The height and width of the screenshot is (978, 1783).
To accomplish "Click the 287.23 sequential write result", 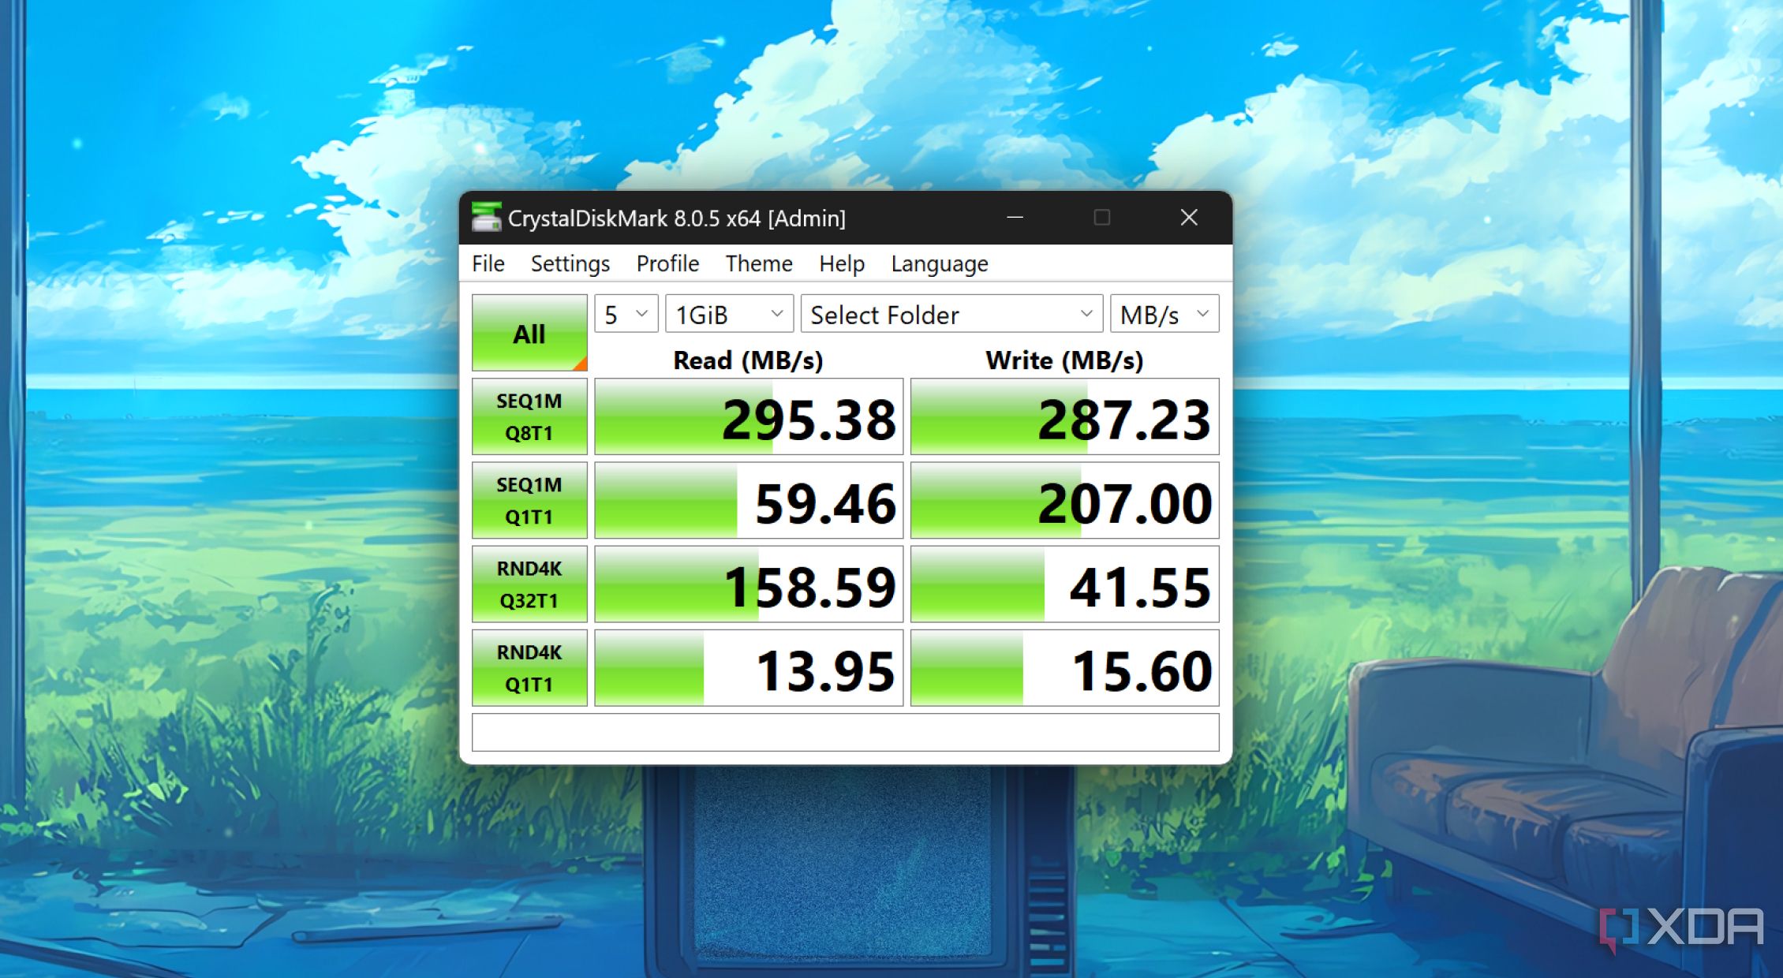I will 1064,416.
